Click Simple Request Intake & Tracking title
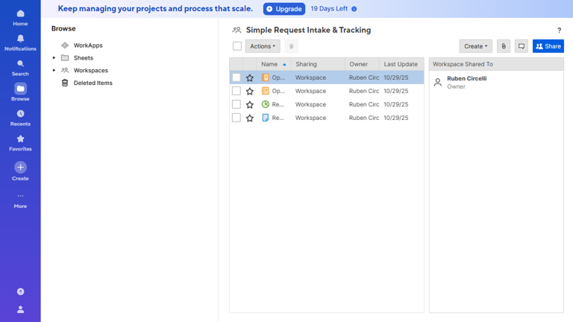The width and height of the screenshot is (573, 322). tap(308, 30)
